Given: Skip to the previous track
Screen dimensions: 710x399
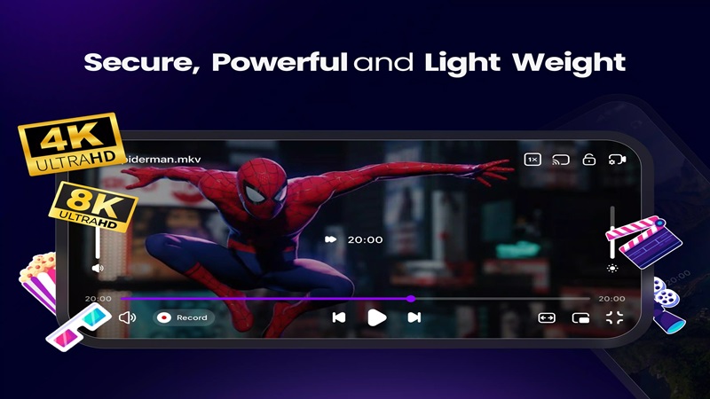Looking at the screenshot, I should [x=338, y=317].
